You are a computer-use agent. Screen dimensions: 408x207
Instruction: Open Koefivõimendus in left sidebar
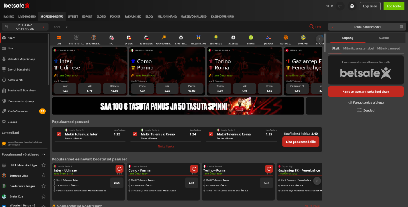pos(18,111)
